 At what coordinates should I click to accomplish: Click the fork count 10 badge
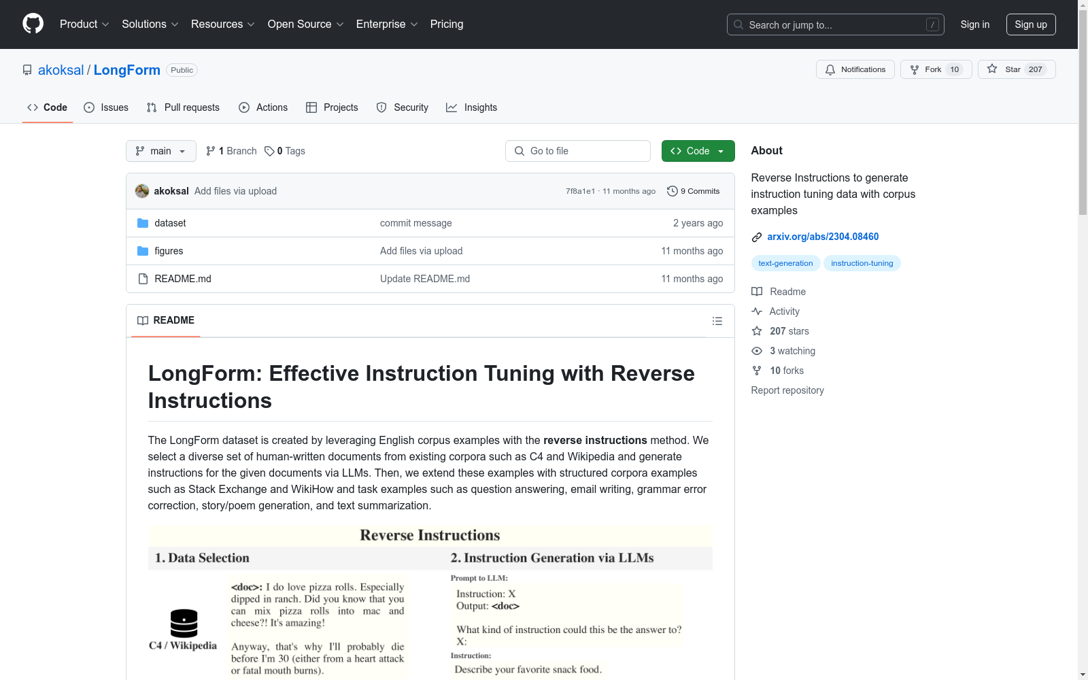tap(954, 69)
